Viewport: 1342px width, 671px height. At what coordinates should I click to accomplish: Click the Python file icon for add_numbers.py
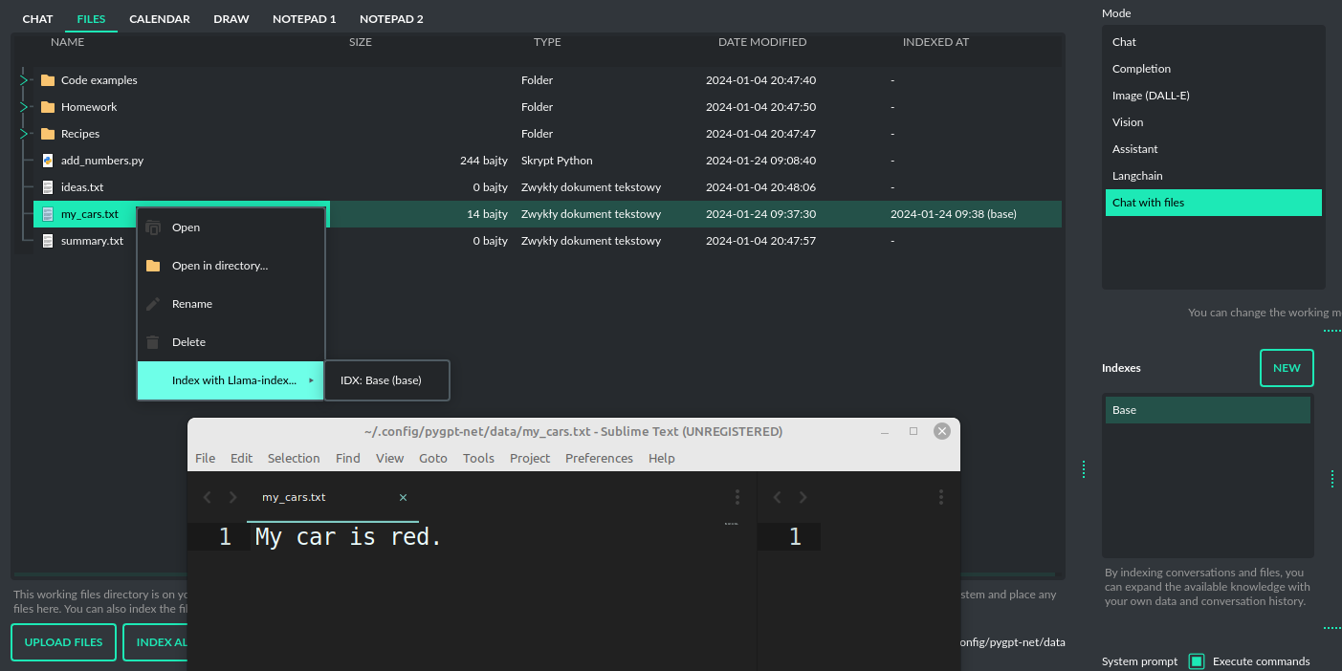click(x=48, y=161)
